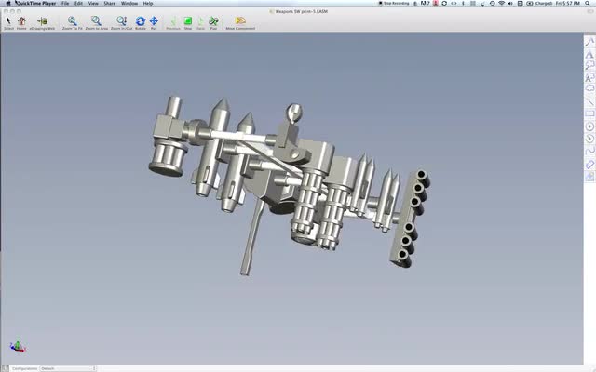Open eDrawings Web from the toolbar
Viewport: 596px width, 372px height.
coord(42,20)
